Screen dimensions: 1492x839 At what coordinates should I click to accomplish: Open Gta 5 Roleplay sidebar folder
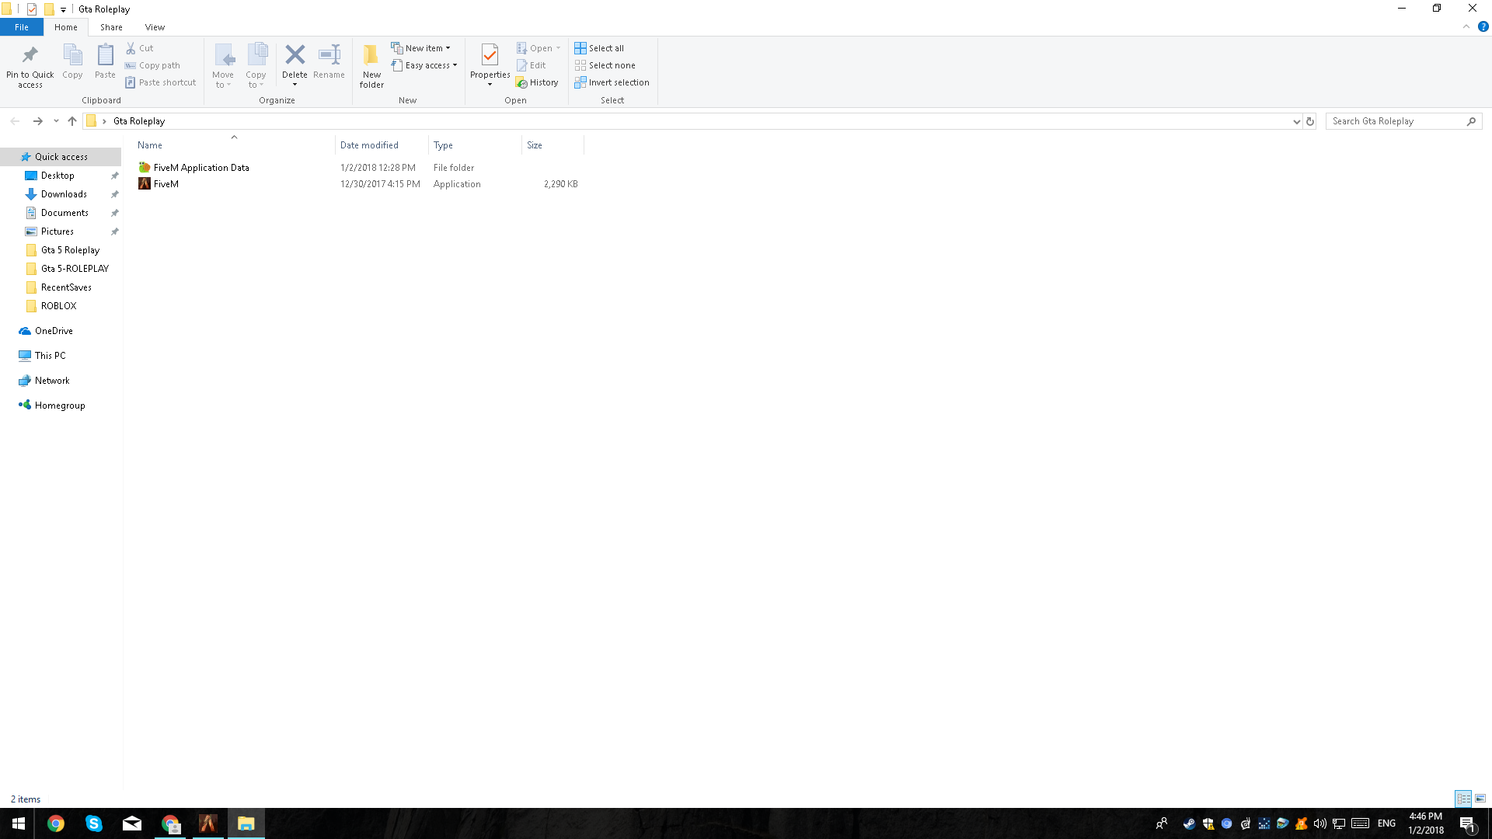[x=70, y=250]
